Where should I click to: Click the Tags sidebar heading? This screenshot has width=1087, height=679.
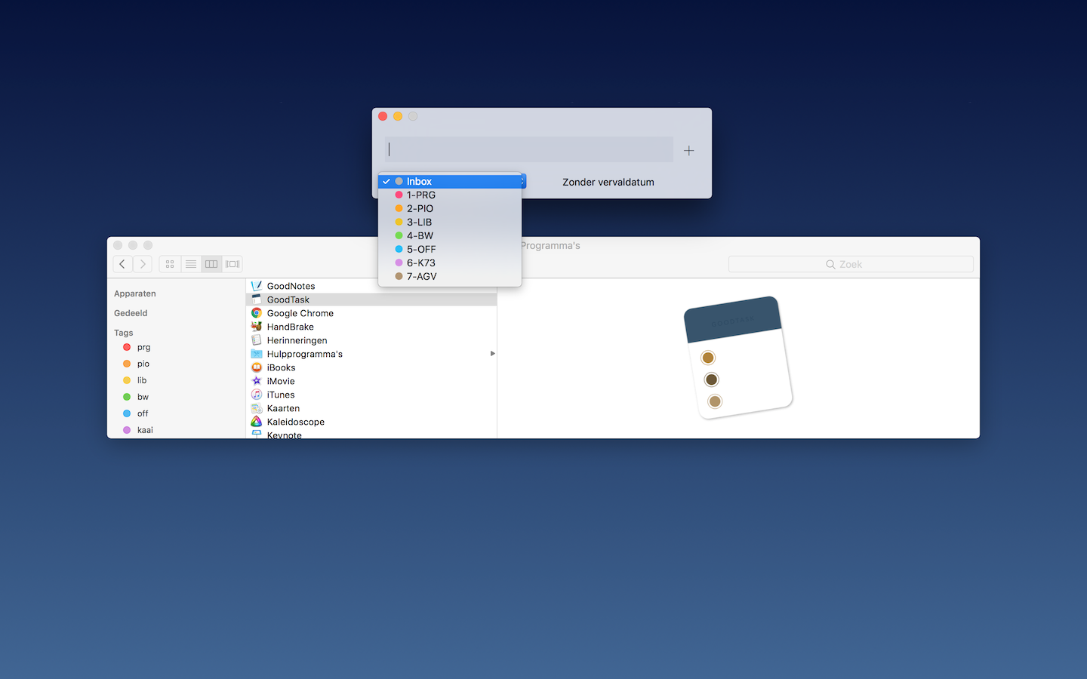tap(124, 333)
